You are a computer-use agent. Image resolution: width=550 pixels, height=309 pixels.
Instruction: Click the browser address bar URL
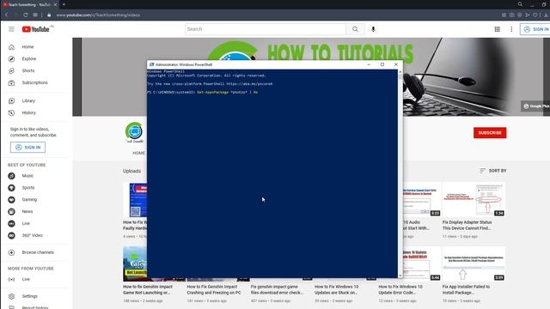(98, 15)
